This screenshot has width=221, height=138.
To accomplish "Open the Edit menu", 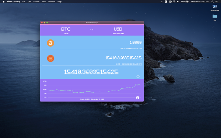I will pos(29,1).
